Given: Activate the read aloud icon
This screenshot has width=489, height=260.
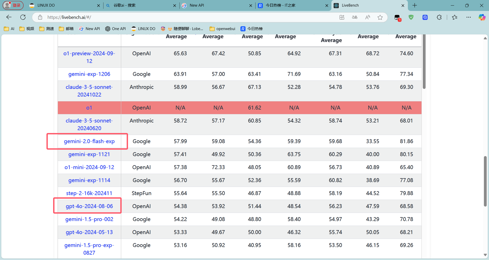Looking at the screenshot, I should point(368,17).
